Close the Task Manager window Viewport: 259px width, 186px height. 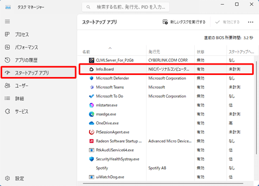click(251, 4)
